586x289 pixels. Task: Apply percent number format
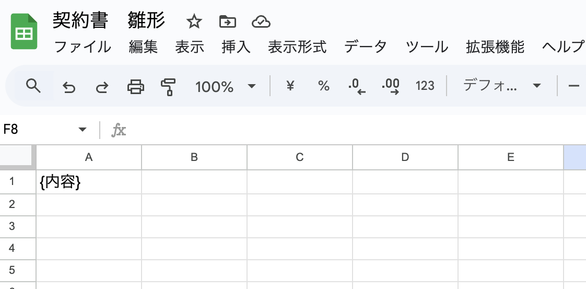pyautogui.click(x=324, y=86)
